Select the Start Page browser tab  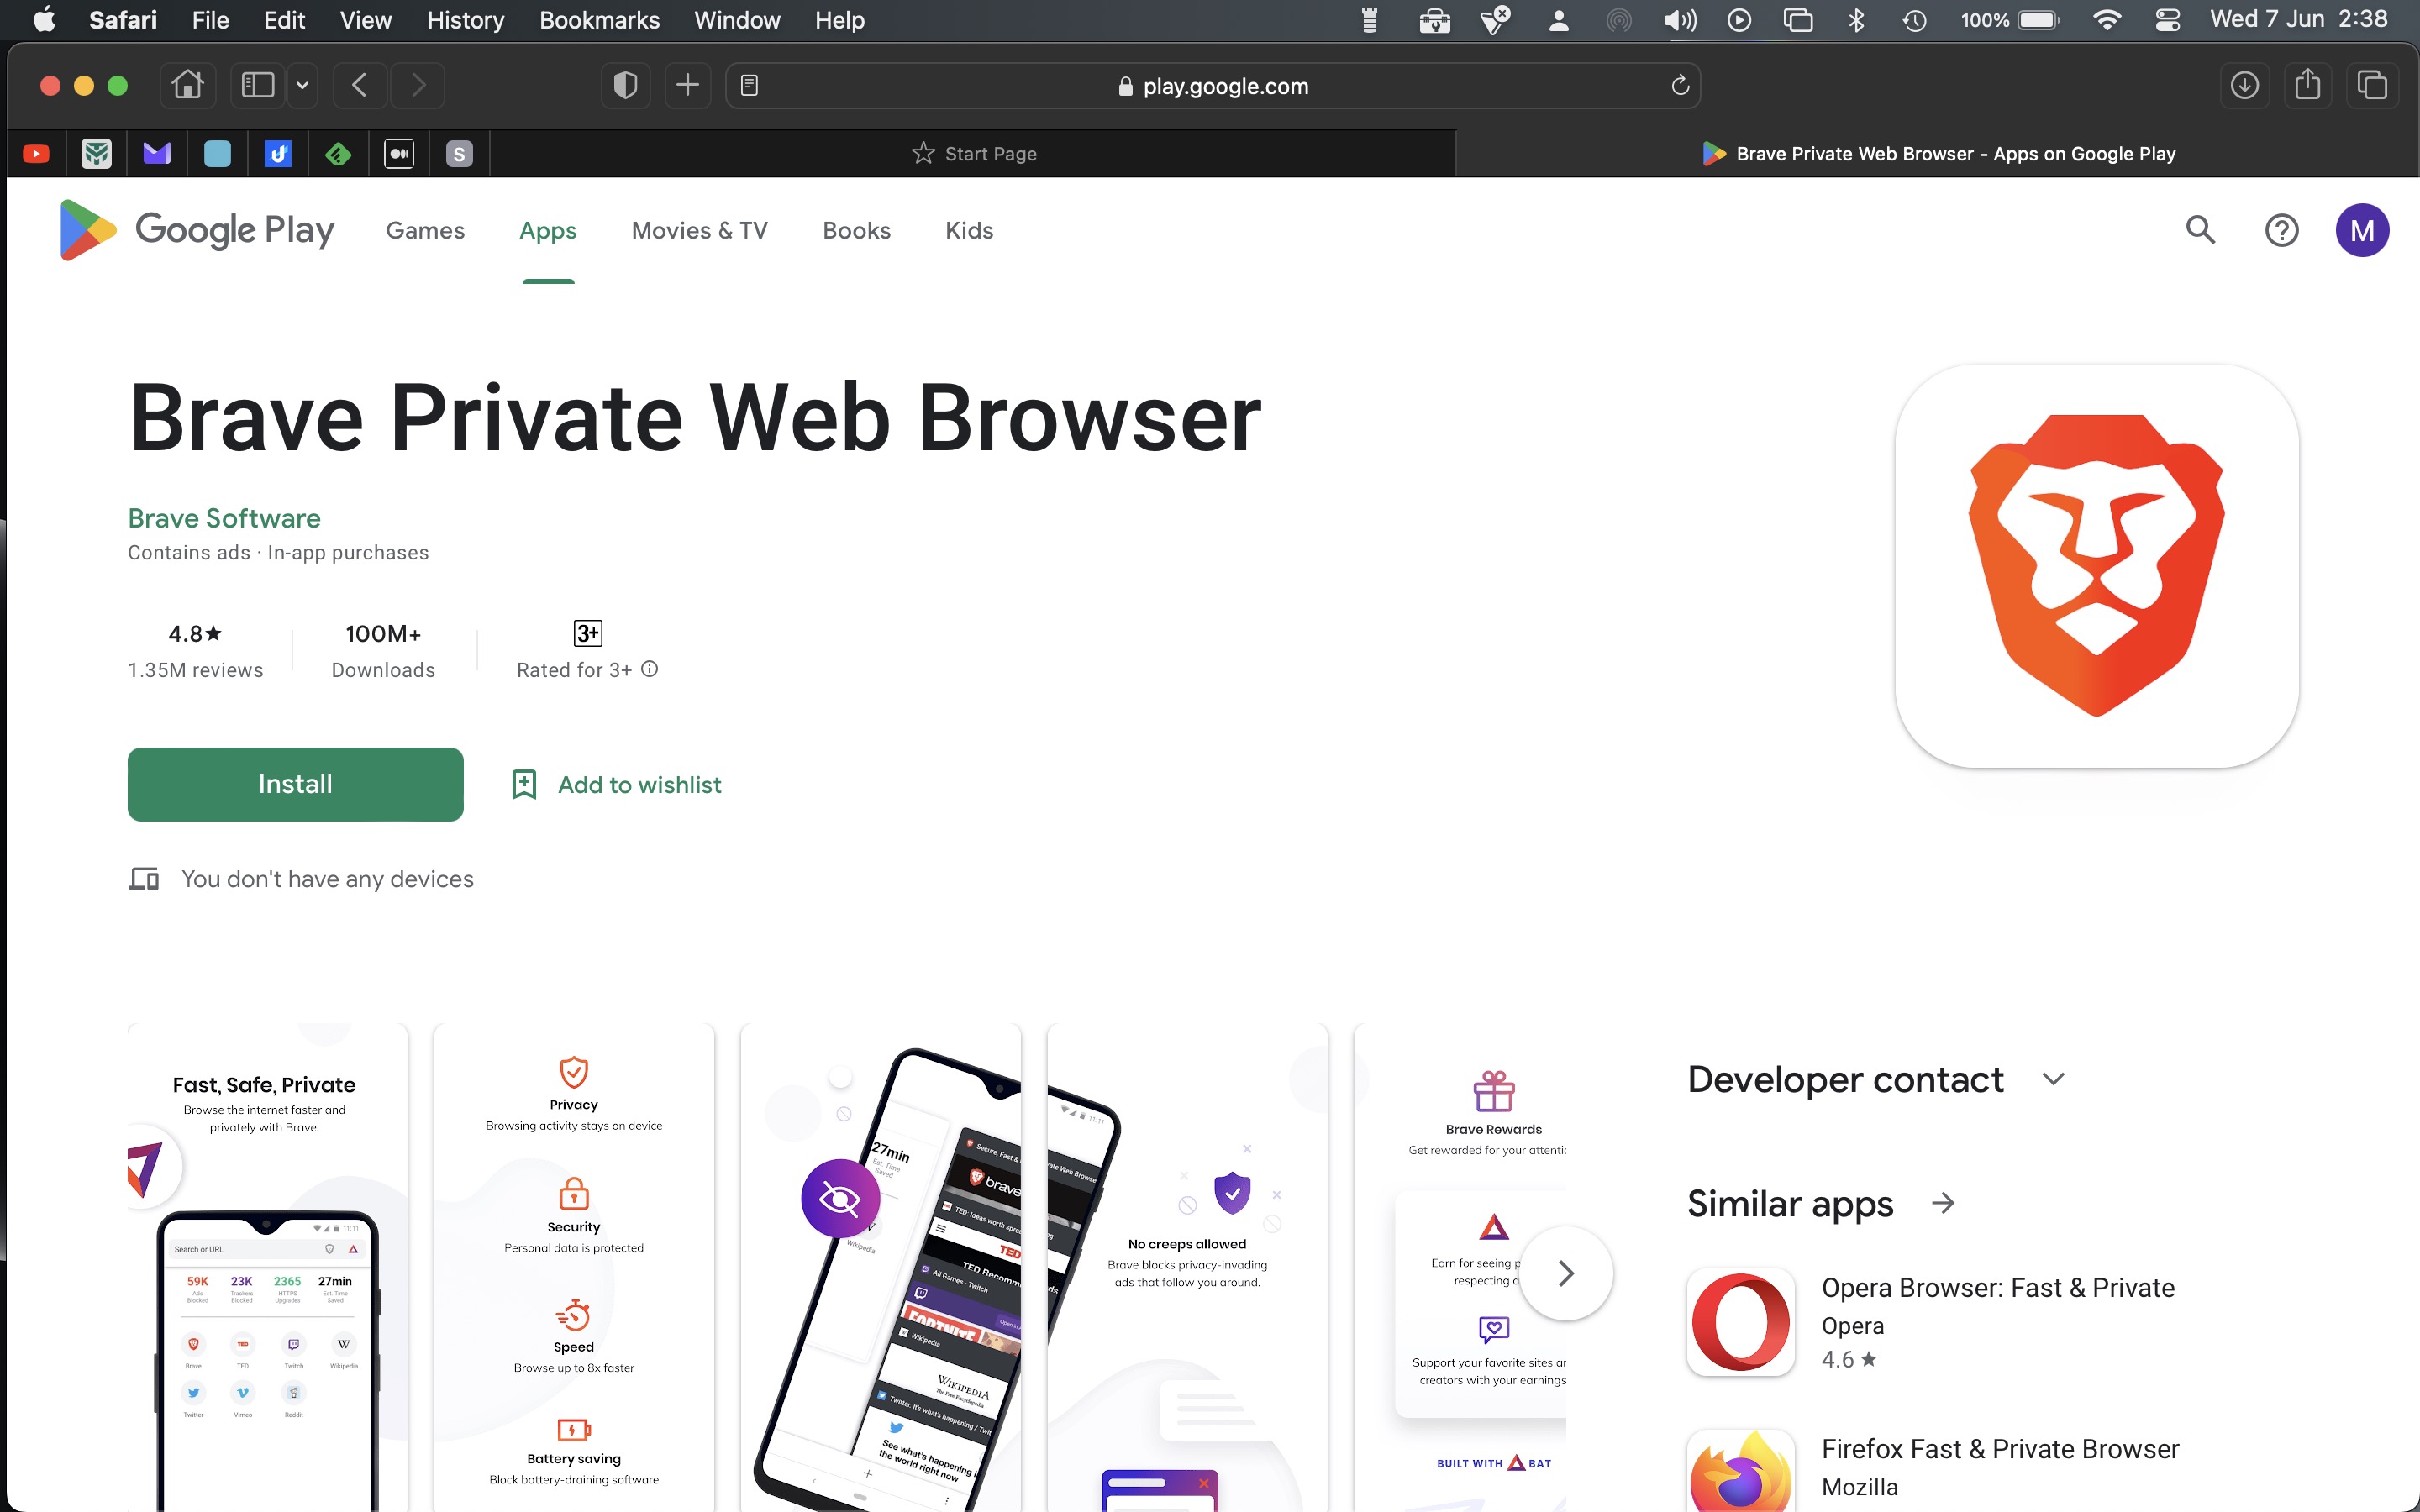click(x=973, y=154)
